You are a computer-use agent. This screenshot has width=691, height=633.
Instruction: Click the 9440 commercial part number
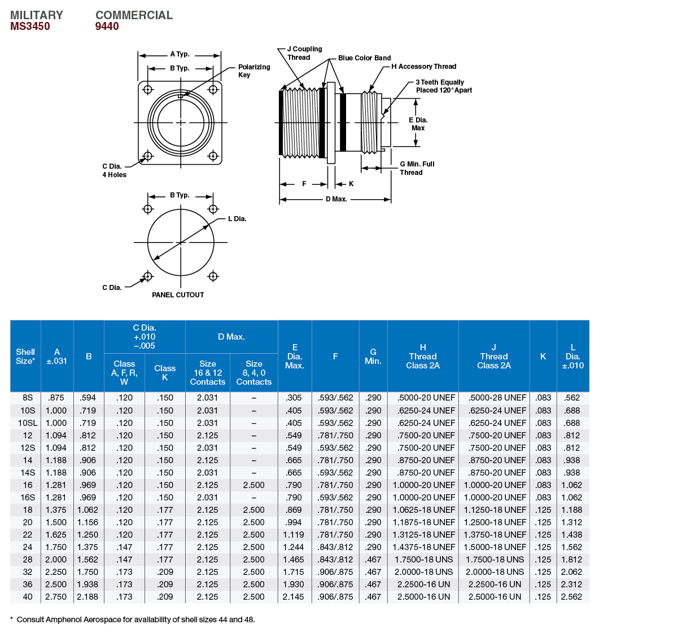107,27
